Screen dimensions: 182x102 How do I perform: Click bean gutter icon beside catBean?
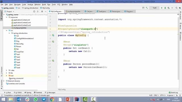[x=53, y=42]
